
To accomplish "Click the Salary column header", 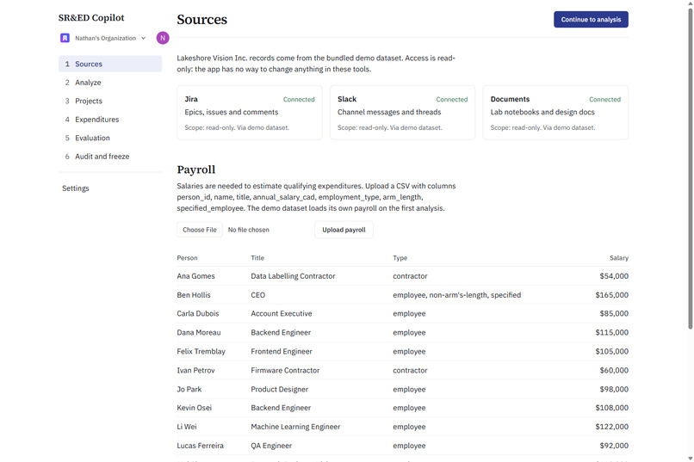I will (x=619, y=258).
